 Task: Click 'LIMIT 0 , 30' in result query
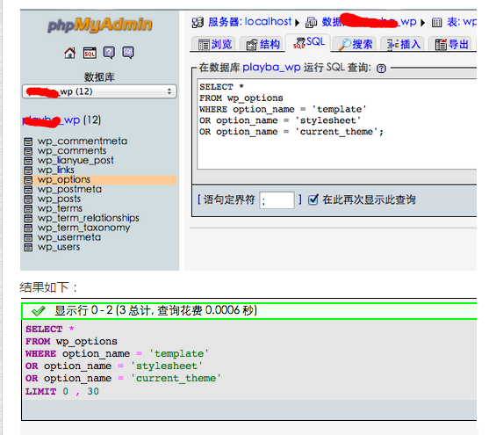(x=62, y=392)
